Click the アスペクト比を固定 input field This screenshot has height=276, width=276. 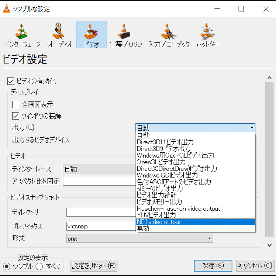click(100, 181)
